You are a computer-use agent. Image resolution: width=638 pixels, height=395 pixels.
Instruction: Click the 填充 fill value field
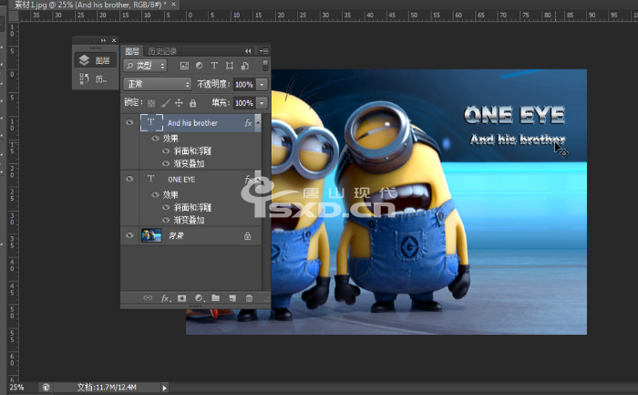coord(244,103)
